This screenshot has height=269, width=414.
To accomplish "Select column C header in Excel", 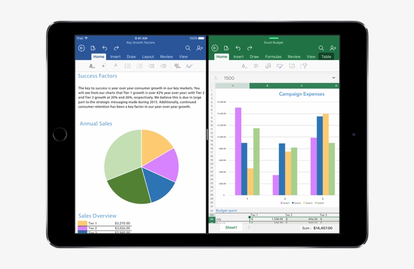I will coord(302,85).
